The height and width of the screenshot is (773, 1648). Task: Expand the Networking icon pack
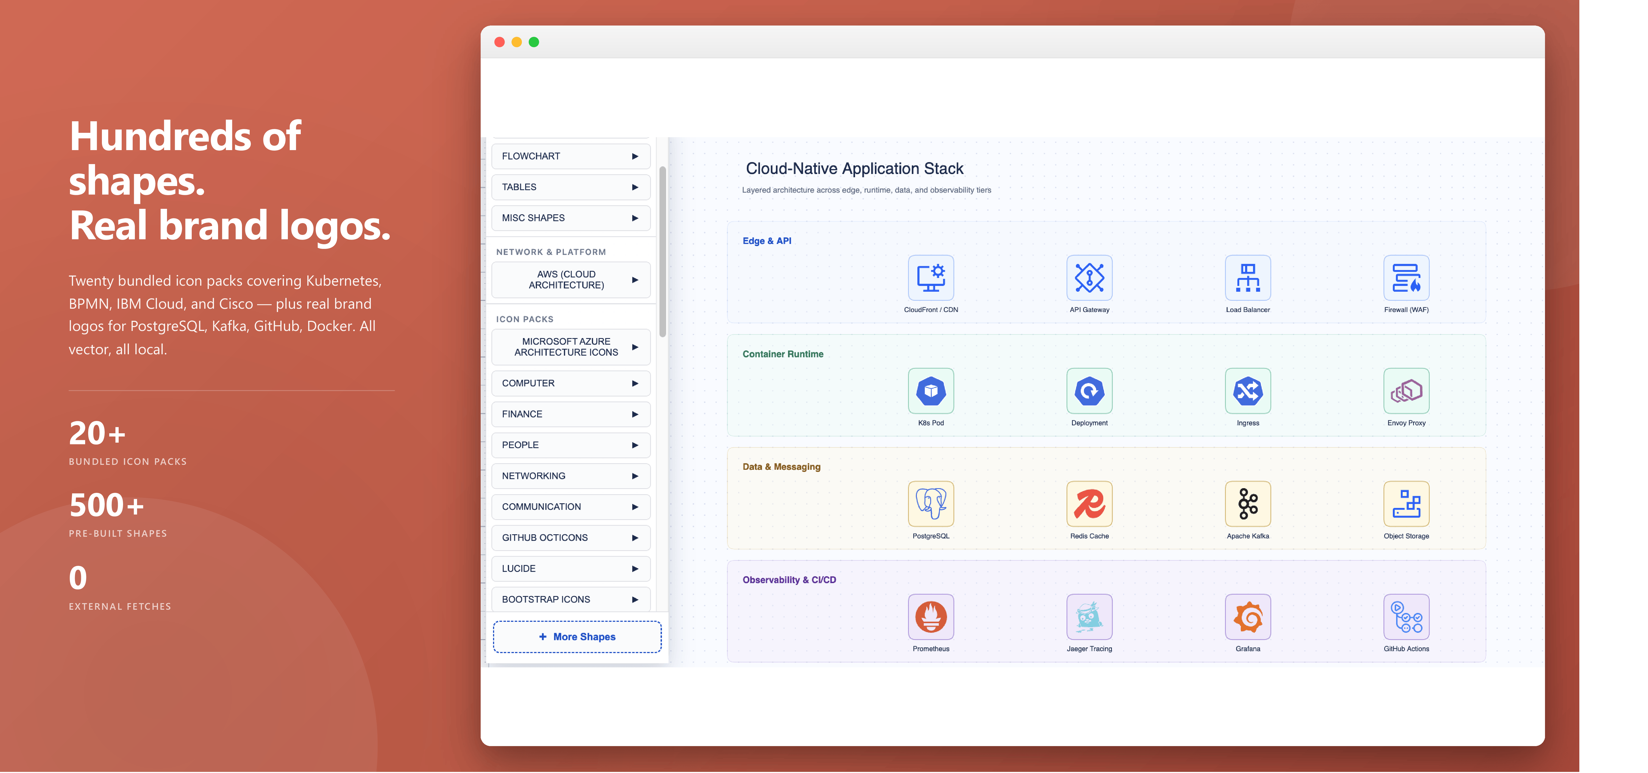point(571,476)
